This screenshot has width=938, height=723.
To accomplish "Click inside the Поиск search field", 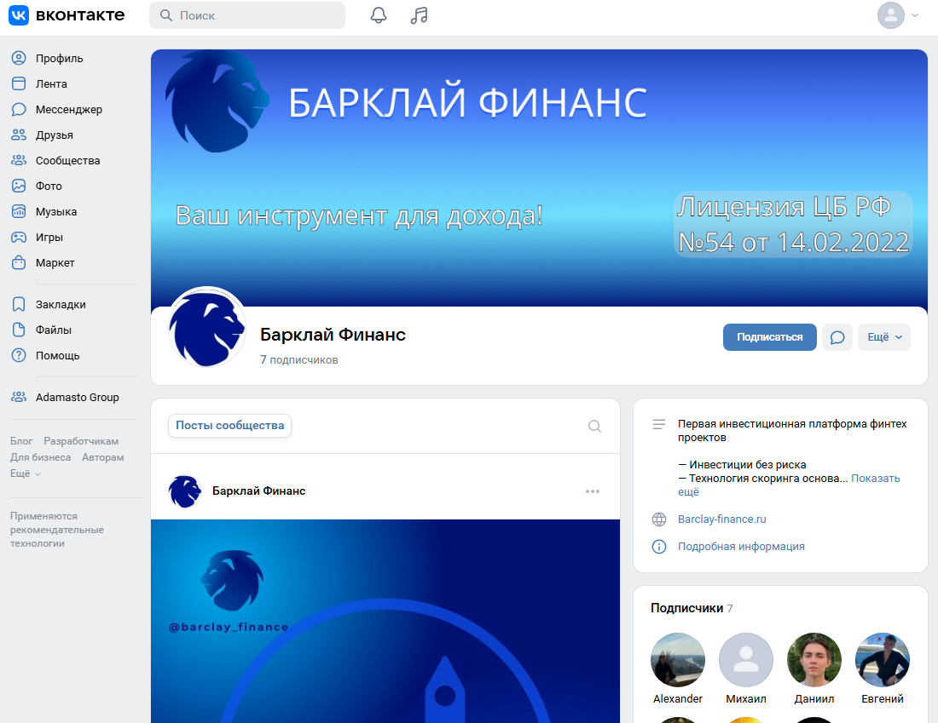I will coord(247,15).
